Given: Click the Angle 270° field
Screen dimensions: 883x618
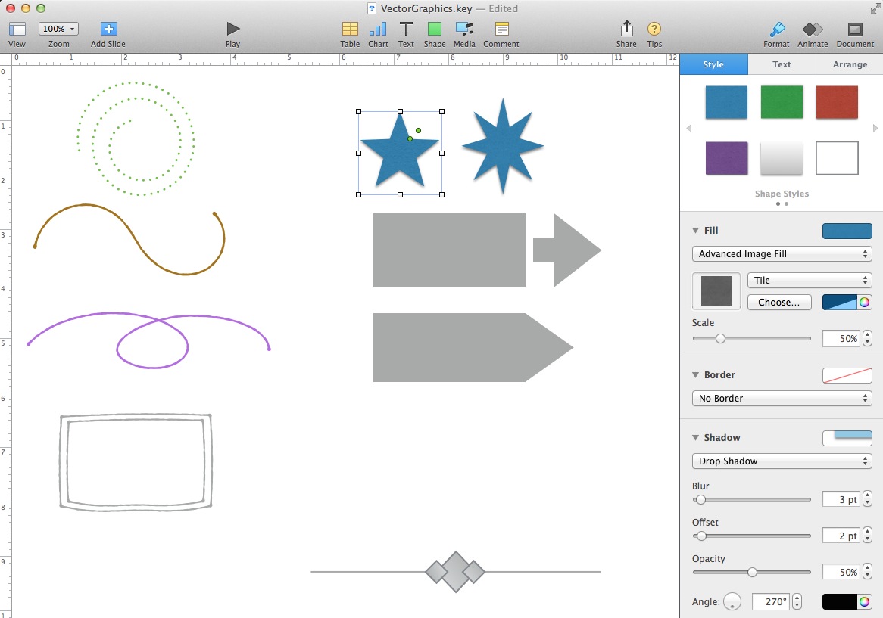Looking at the screenshot, I should point(771,601).
